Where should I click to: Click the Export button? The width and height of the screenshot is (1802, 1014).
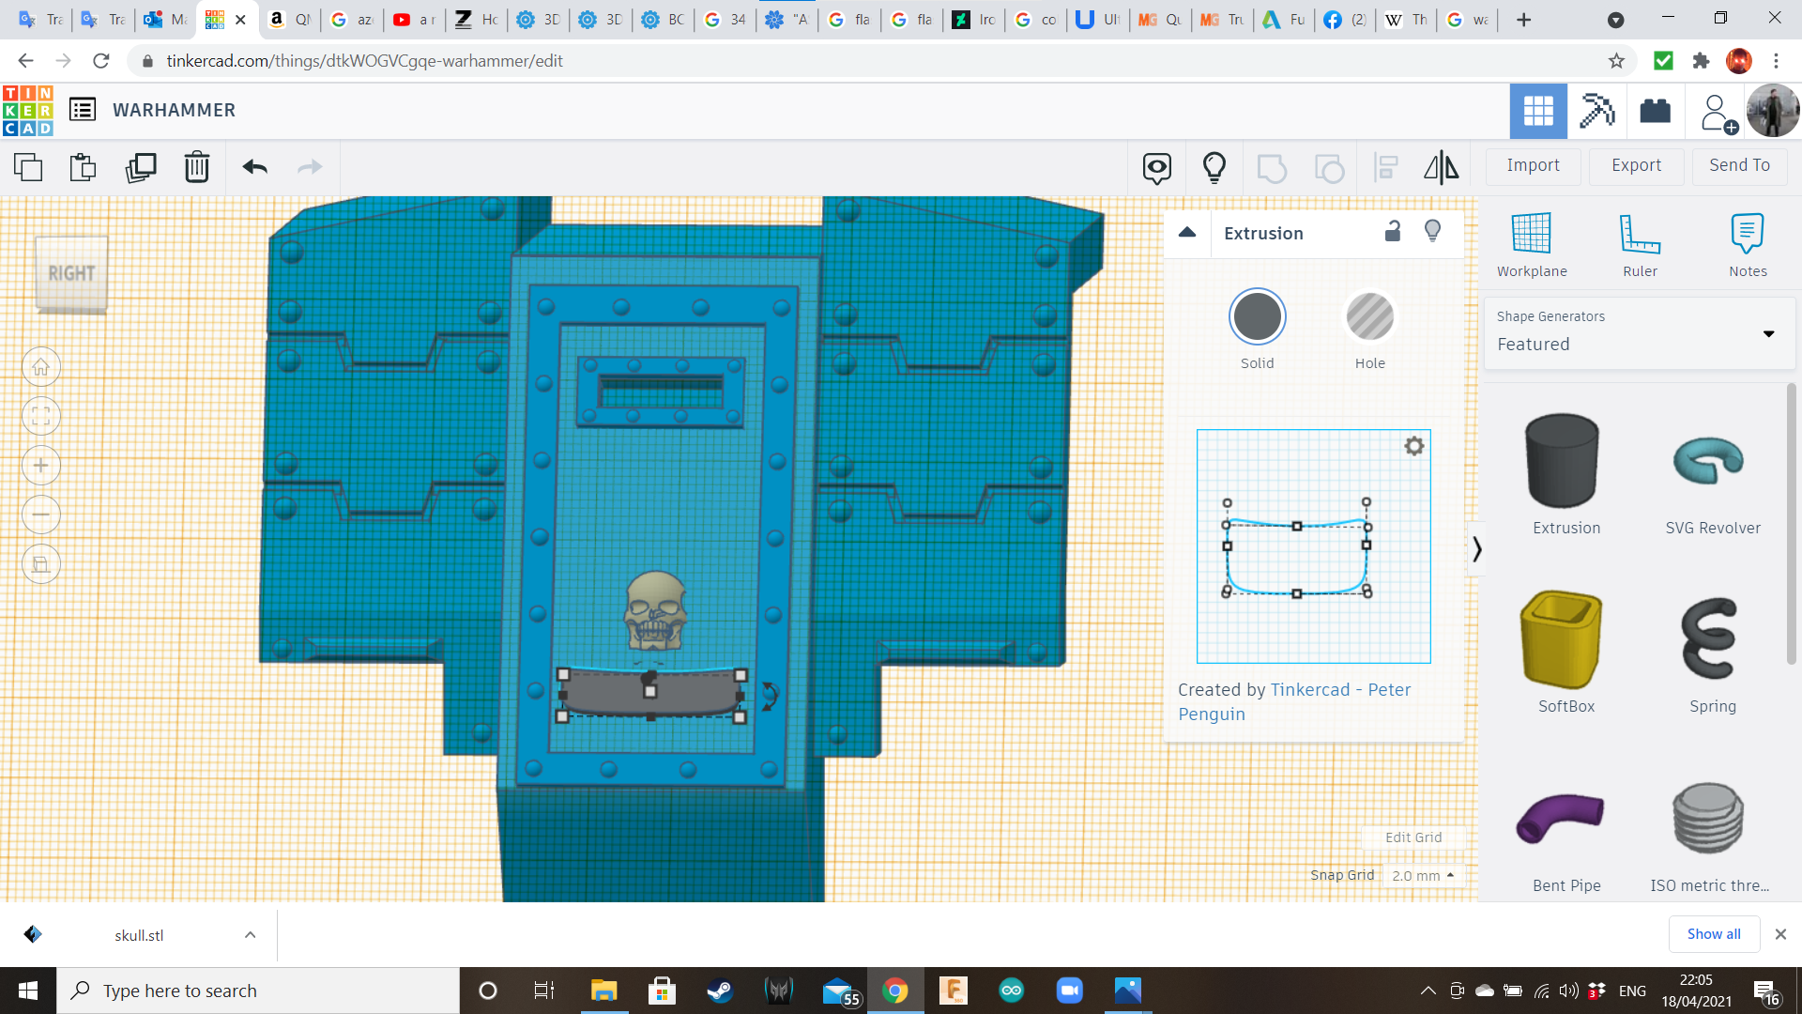tap(1636, 165)
